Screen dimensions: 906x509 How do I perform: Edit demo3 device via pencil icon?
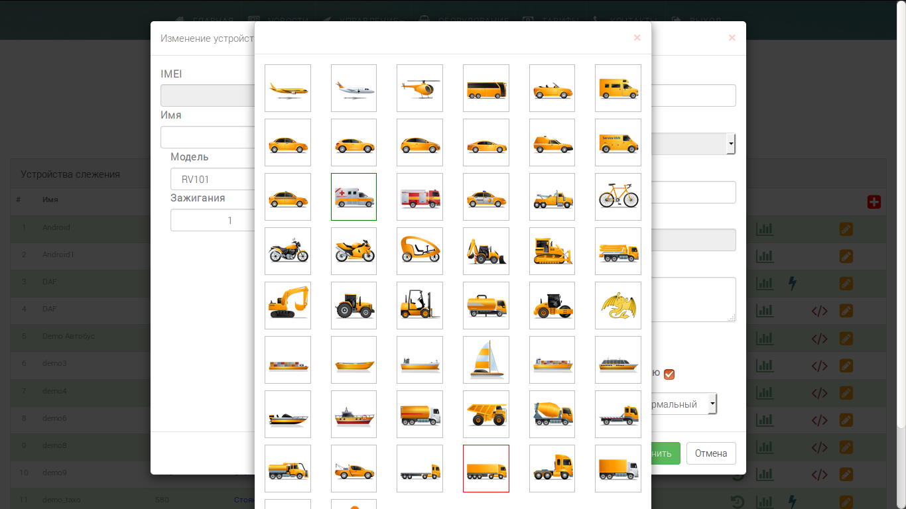pyautogui.click(x=846, y=365)
